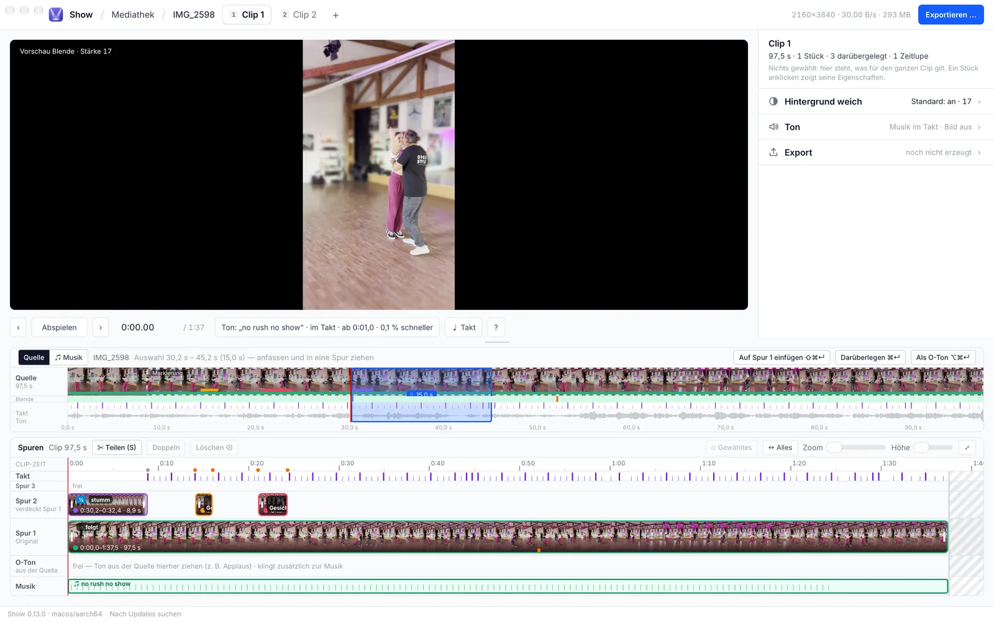
Task: Go to previous frame with left chevron button
Action: [x=19, y=327]
